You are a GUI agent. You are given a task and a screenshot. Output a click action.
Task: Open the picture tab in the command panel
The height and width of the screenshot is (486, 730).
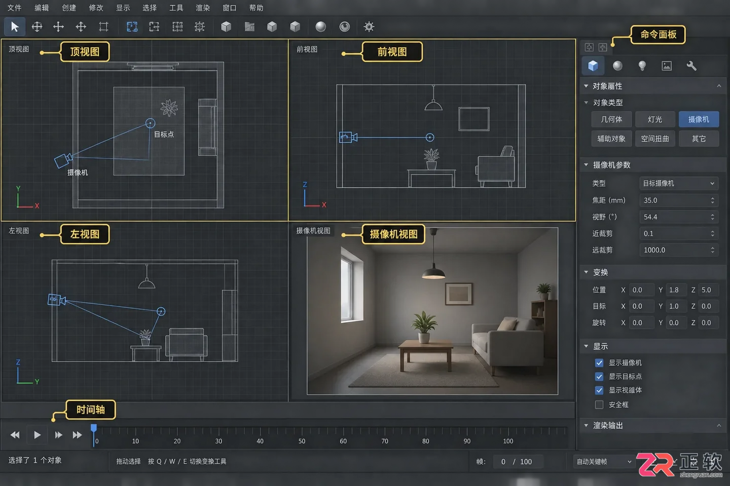[667, 66]
